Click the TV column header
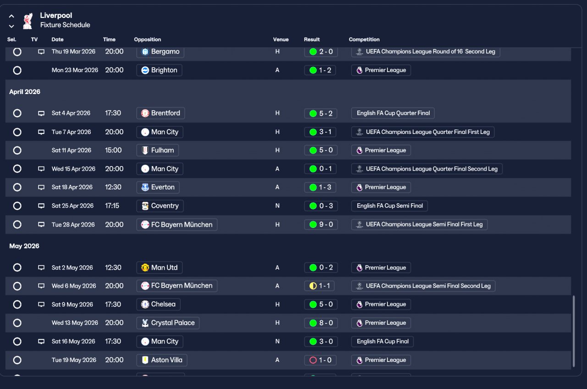This screenshot has height=389, width=587. [34, 39]
